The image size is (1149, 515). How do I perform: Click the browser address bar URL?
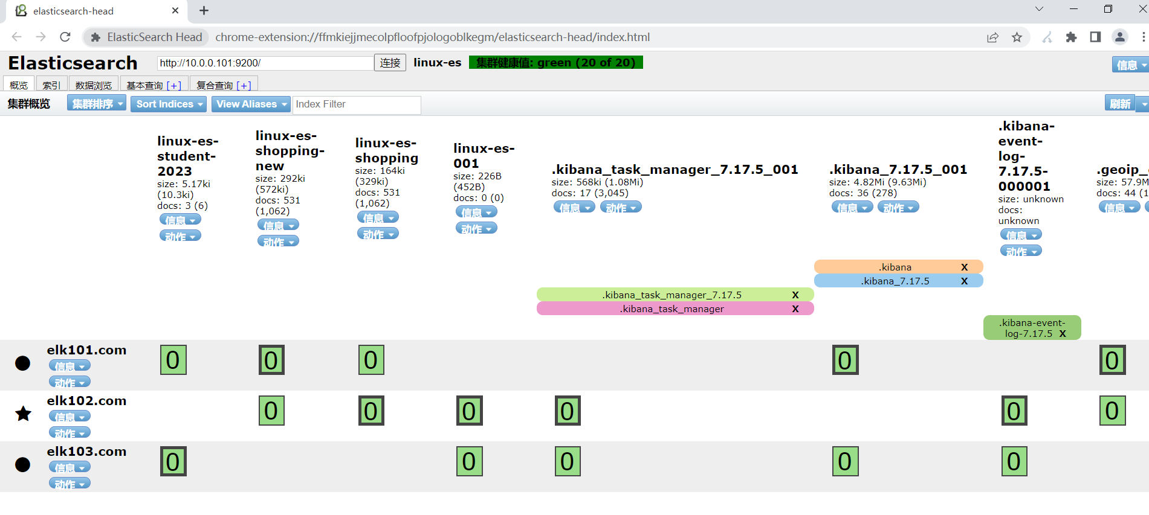pos(433,37)
